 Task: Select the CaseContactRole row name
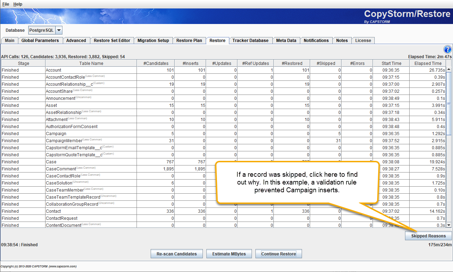(x=63, y=176)
